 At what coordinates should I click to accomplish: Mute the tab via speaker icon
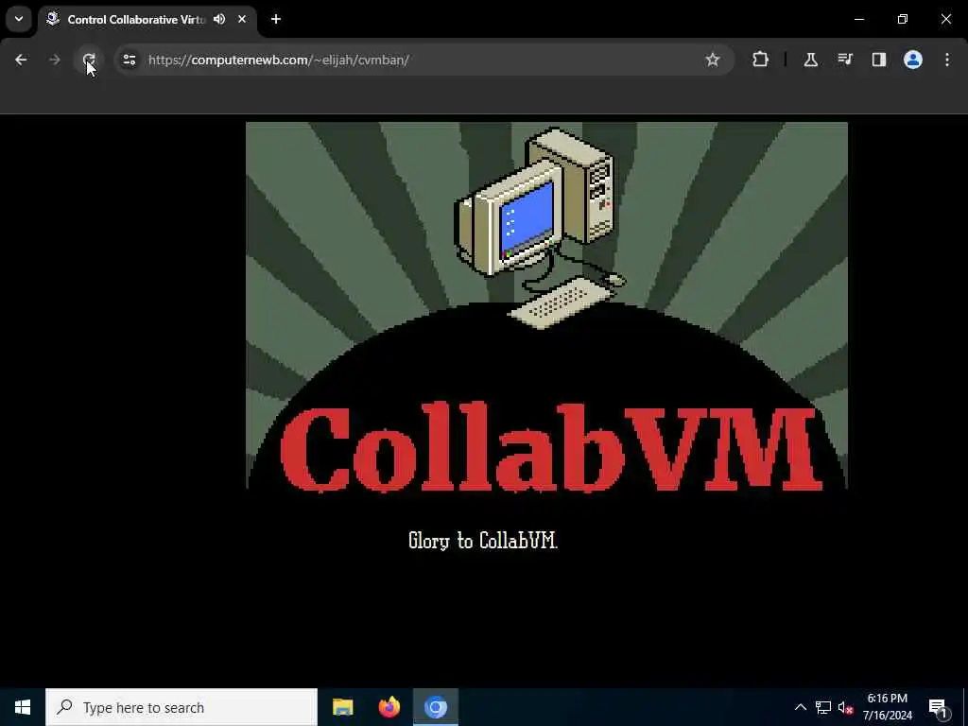pyautogui.click(x=219, y=19)
